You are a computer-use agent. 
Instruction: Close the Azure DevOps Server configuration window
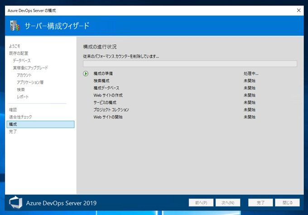[x=298, y=10]
